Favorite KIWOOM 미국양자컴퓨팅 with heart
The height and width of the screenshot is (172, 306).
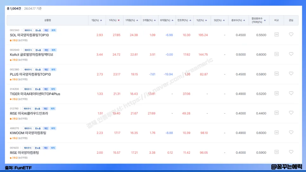tap(291, 132)
